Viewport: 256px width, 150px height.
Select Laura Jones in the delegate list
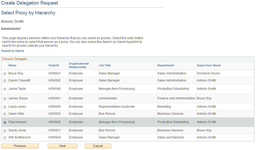(x=5, y=106)
